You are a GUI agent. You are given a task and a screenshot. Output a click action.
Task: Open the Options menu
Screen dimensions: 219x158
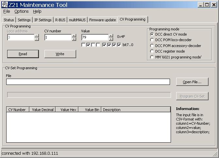pyautogui.click(x=21, y=11)
